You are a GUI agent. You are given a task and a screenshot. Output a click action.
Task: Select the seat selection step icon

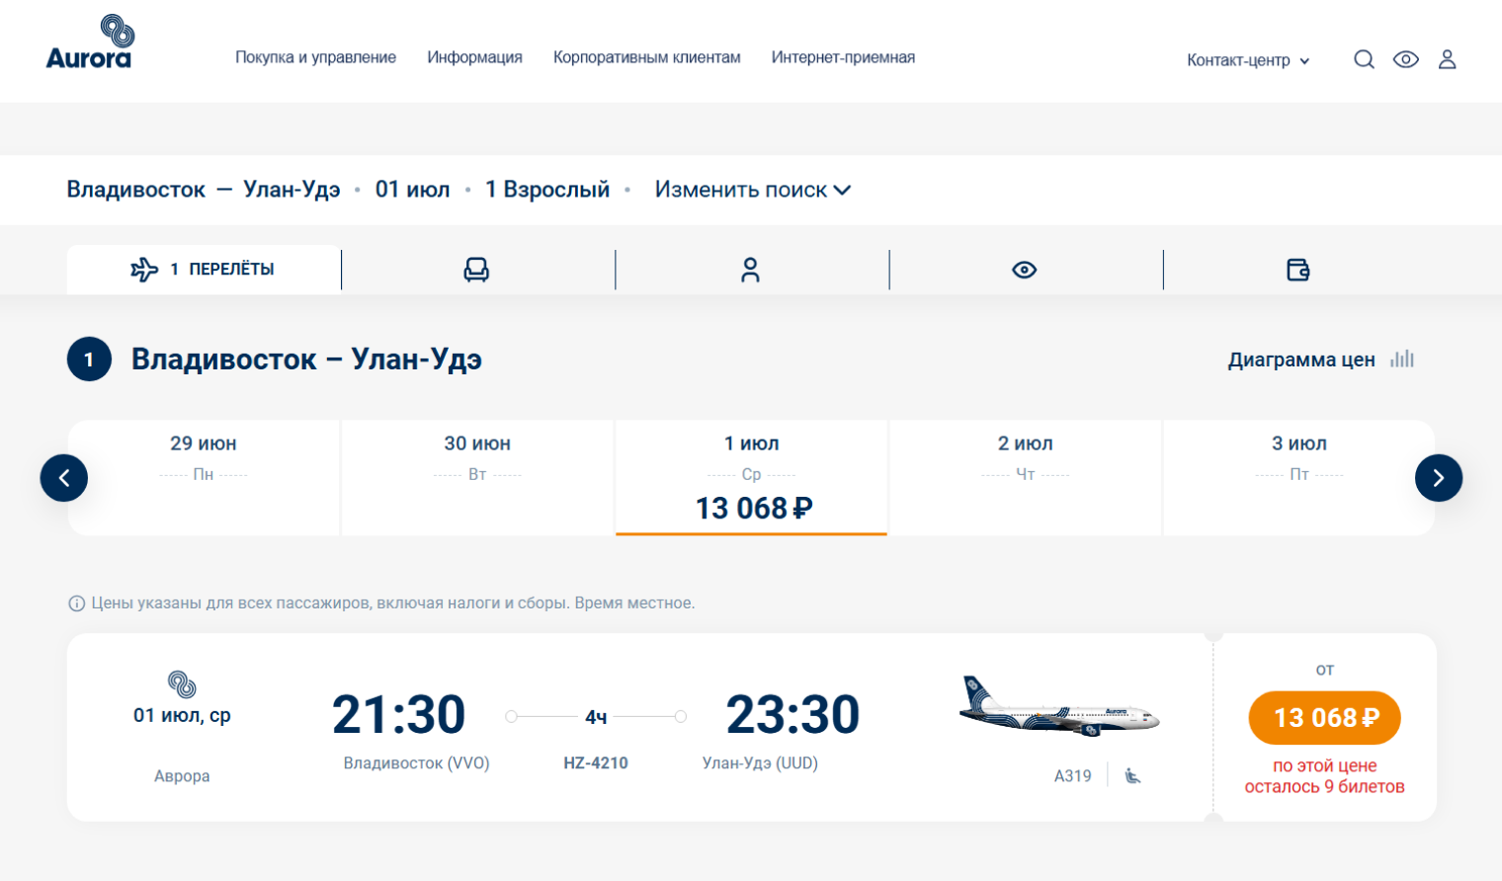[x=476, y=270]
